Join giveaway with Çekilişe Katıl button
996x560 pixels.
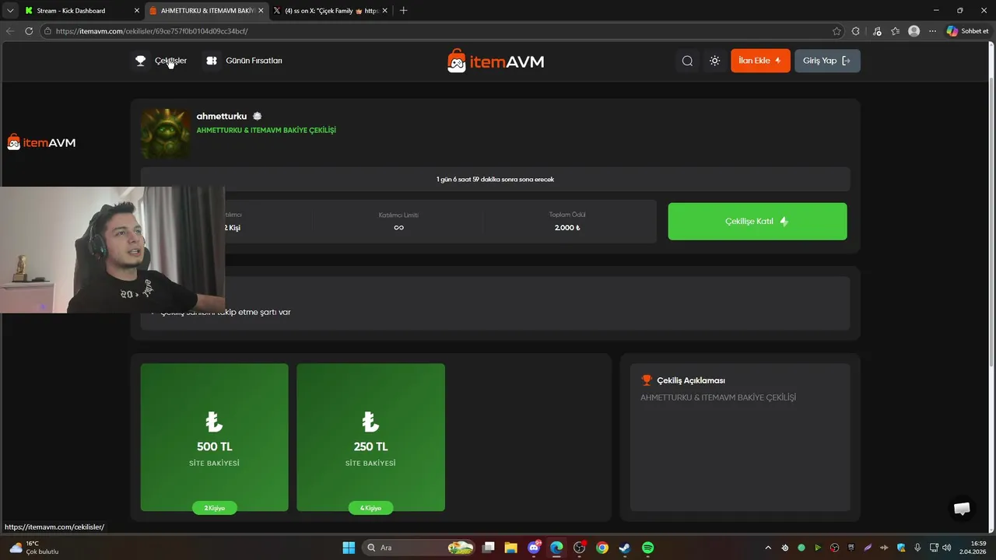click(x=757, y=221)
